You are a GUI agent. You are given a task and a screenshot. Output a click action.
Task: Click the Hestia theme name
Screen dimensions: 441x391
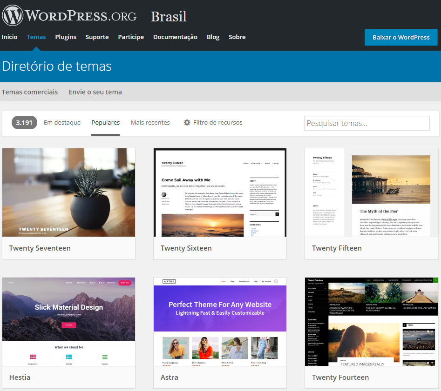pyautogui.click(x=20, y=377)
